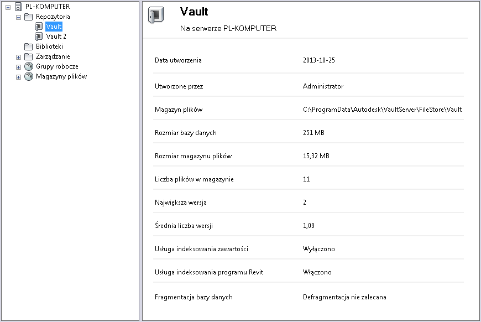
Task: Expand the Grupy robocze node
Action: click(x=18, y=66)
